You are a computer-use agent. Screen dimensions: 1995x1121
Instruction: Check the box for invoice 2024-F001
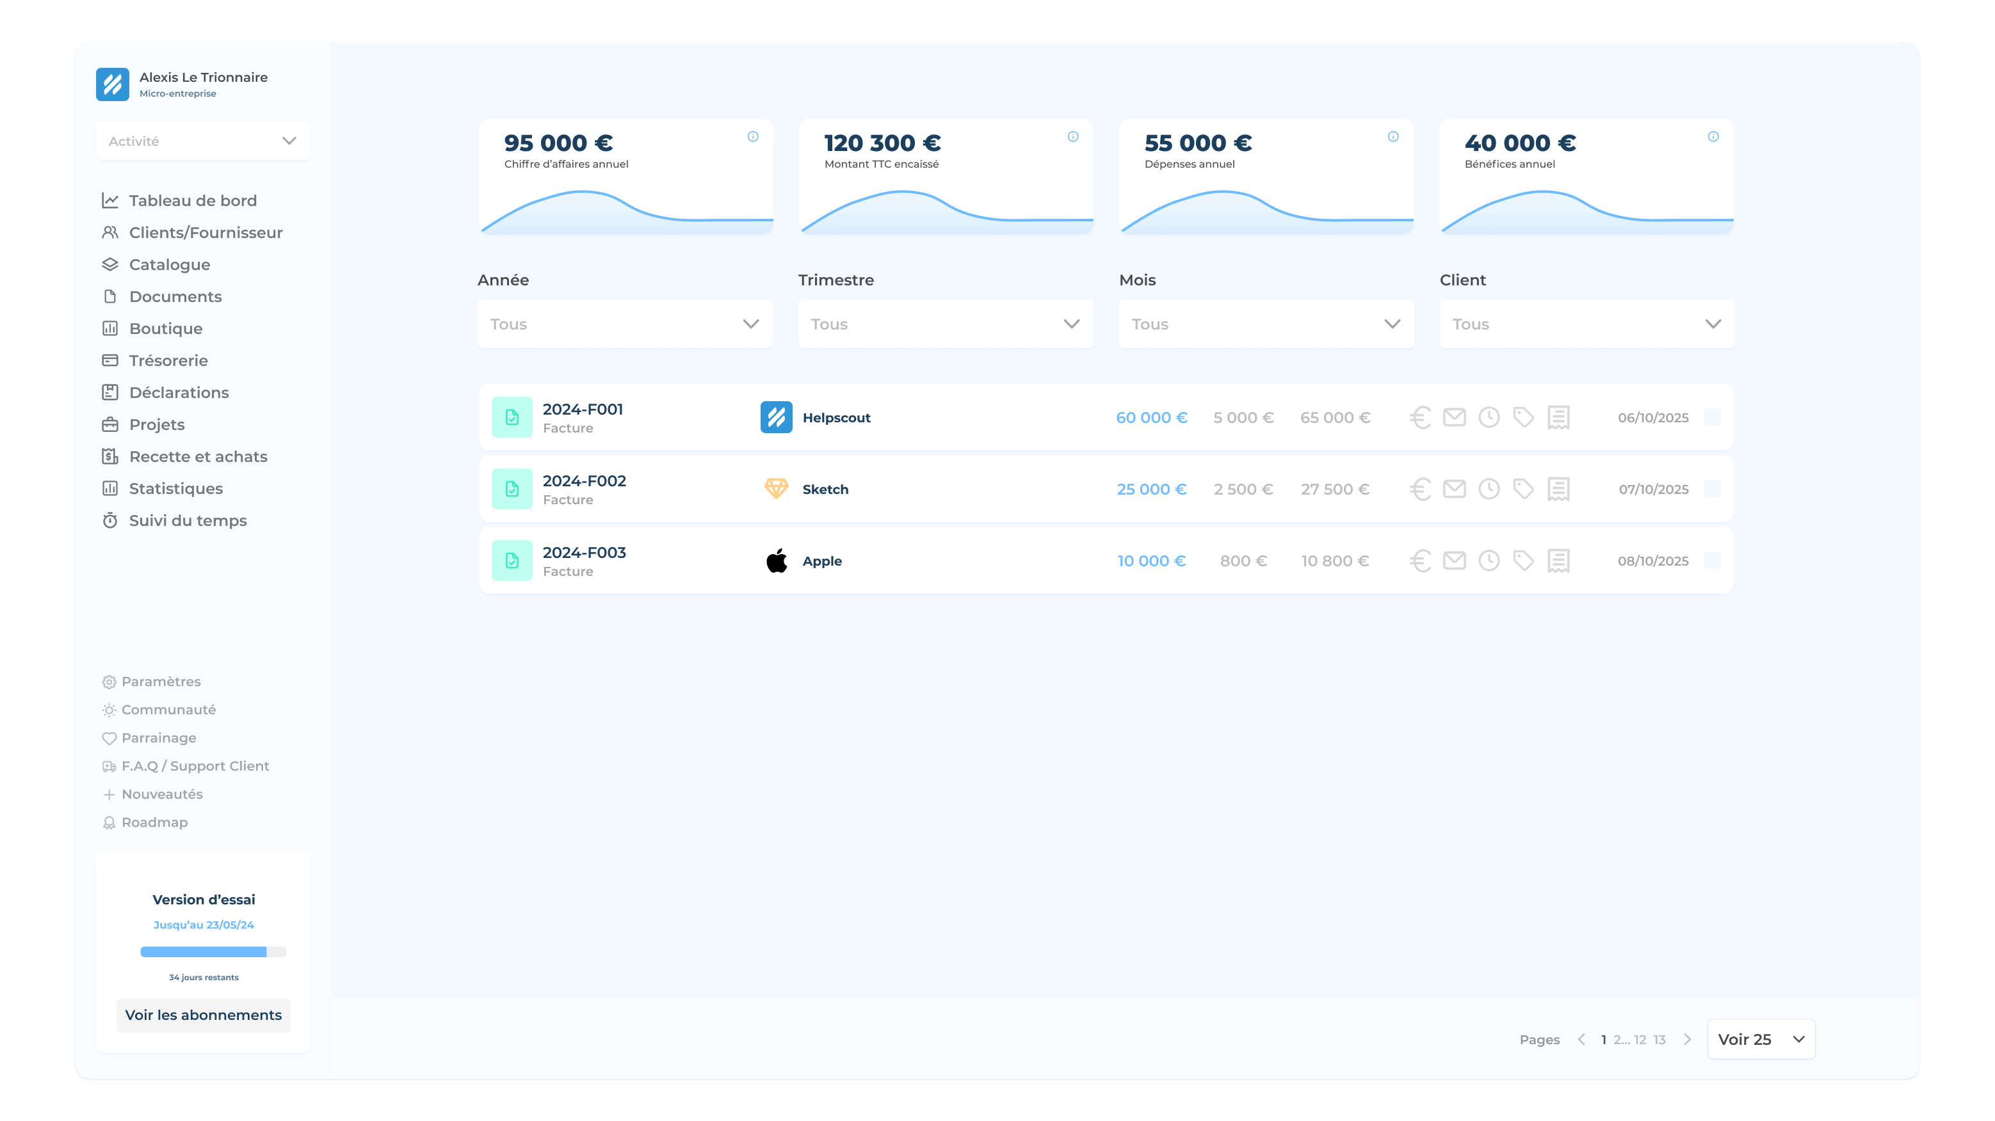tap(1712, 418)
